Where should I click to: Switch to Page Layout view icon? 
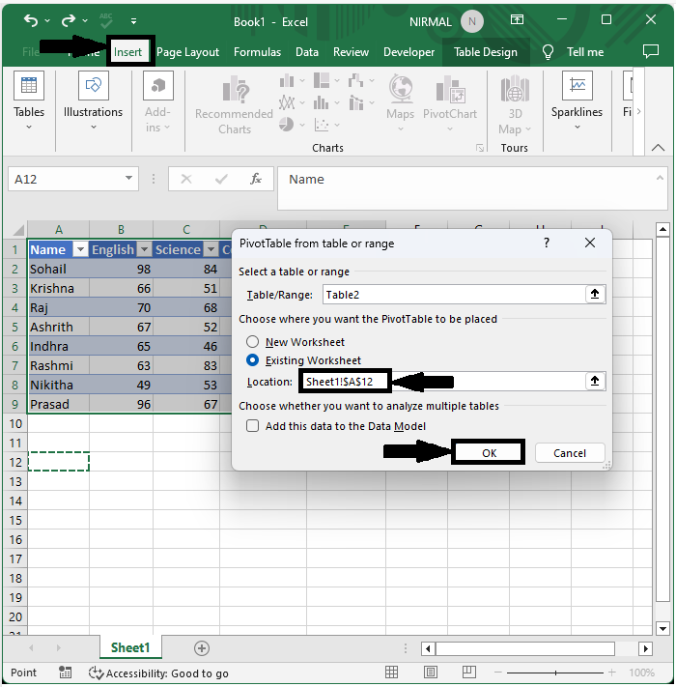tap(430, 673)
